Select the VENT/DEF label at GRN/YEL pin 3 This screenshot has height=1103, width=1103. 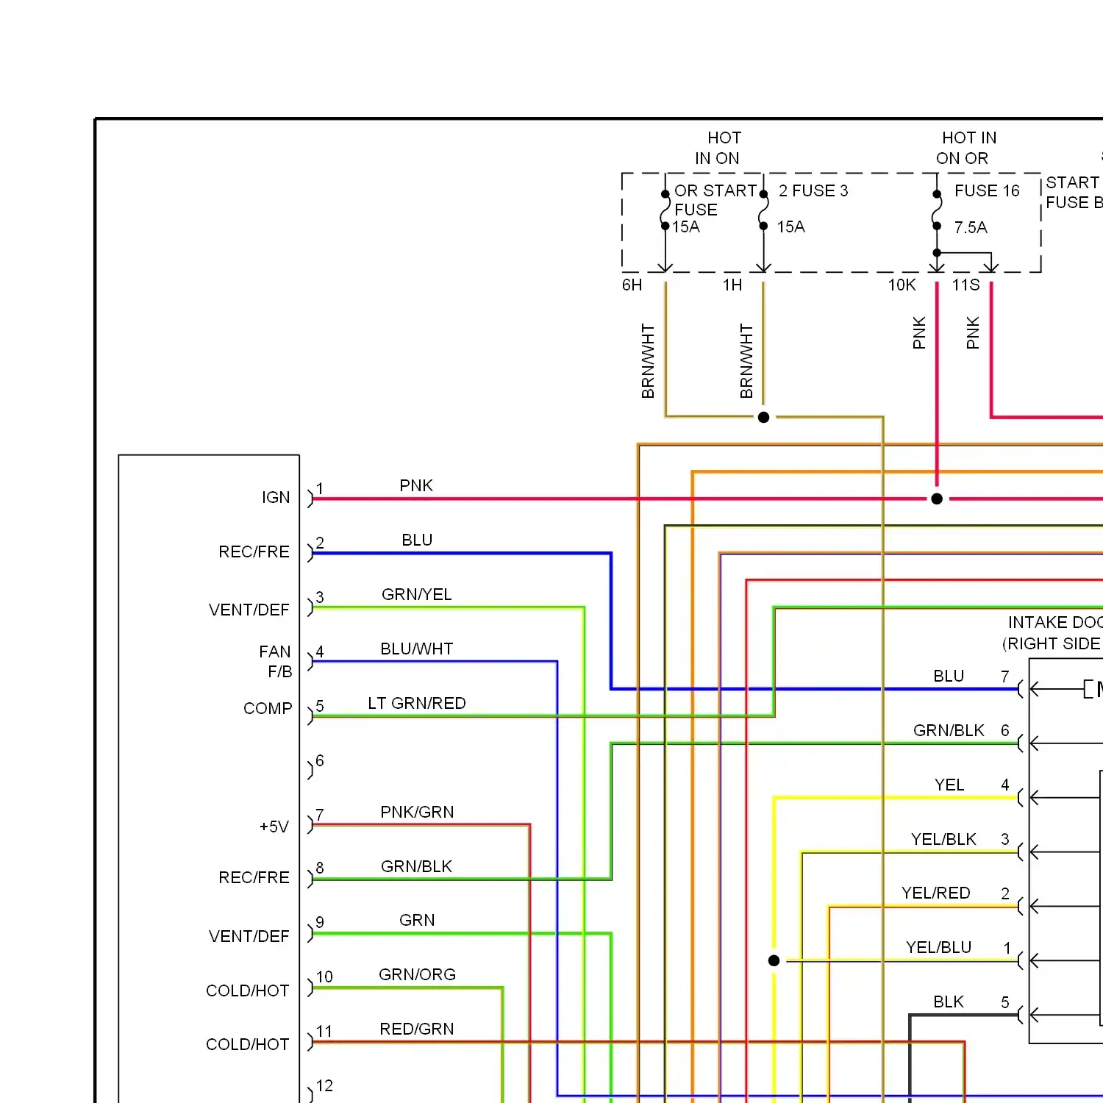249,610
